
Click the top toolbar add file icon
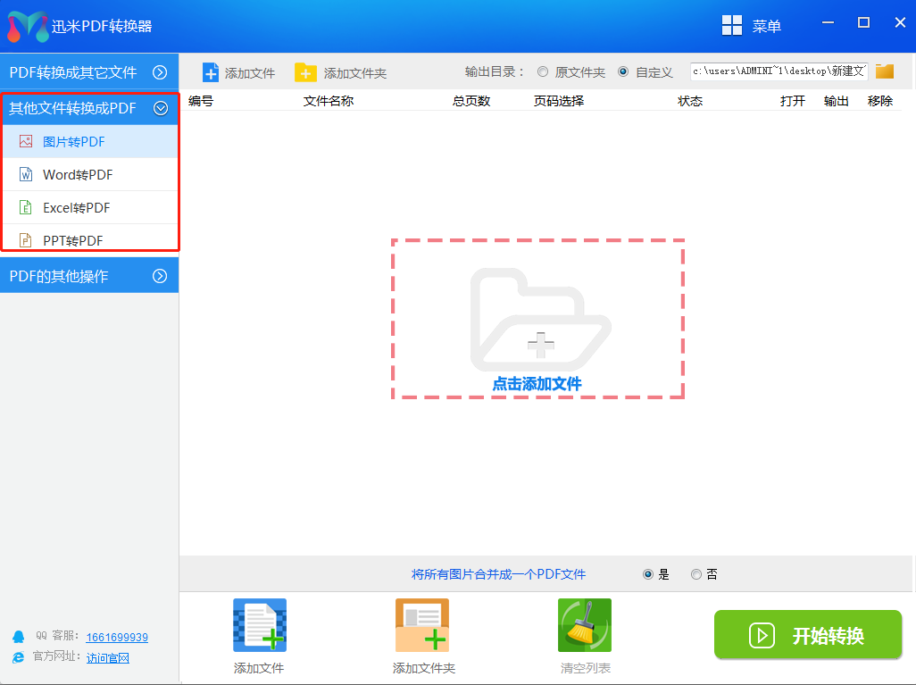click(211, 72)
